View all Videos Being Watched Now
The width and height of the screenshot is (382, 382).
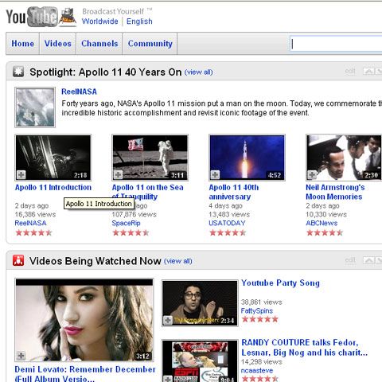click(x=178, y=261)
